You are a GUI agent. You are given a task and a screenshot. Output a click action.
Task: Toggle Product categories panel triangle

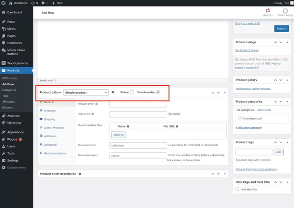point(287,101)
